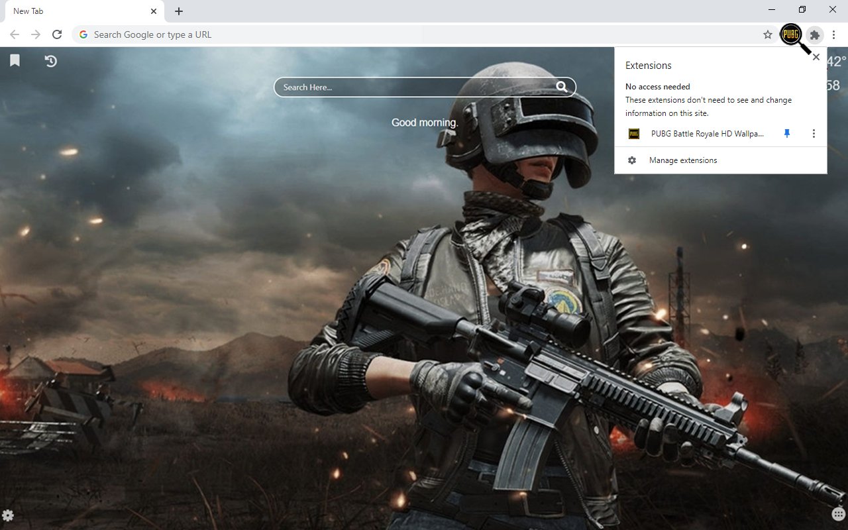Open a new tab with the plus button

click(x=178, y=11)
